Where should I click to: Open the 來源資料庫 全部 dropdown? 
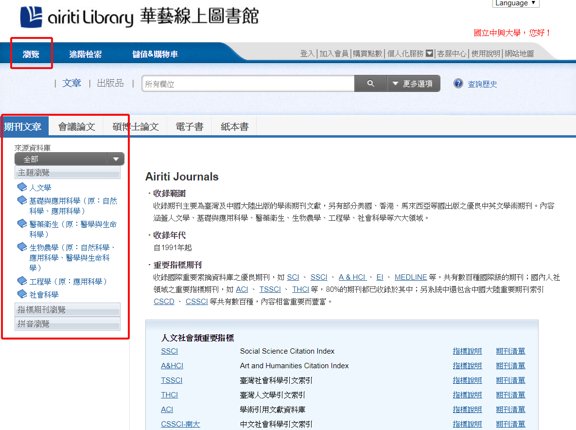click(70, 159)
